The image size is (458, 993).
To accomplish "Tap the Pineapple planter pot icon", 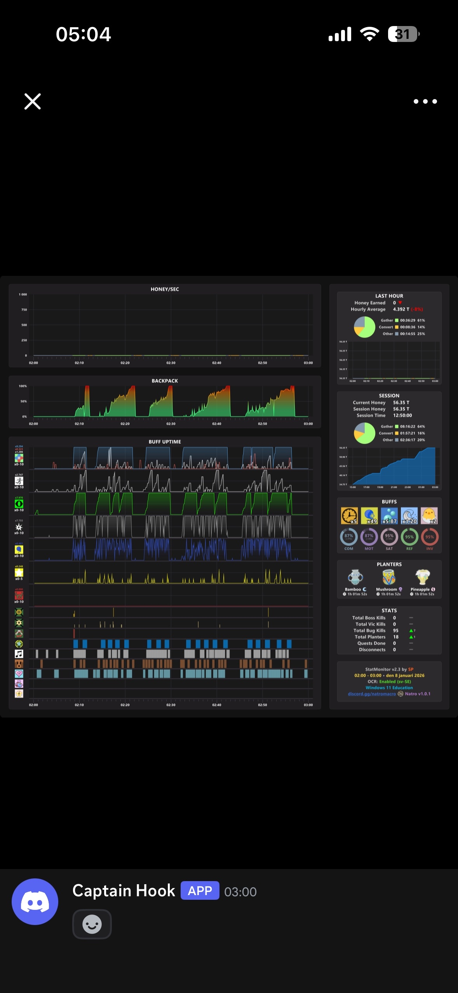I will tap(422, 577).
